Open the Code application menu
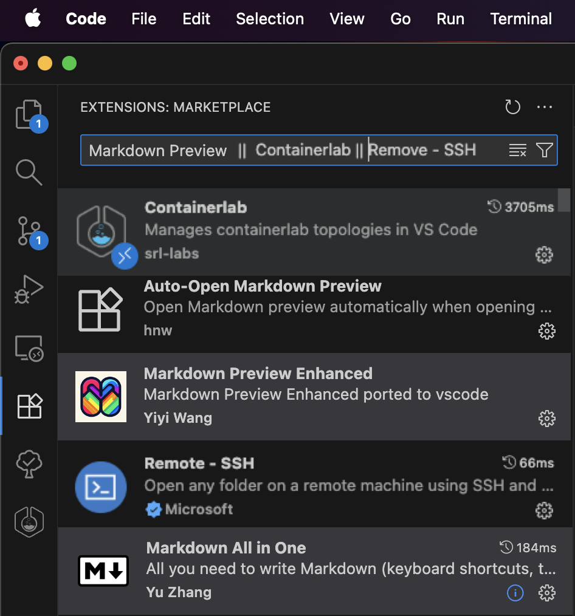The width and height of the screenshot is (575, 616). [x=86, y=18]
